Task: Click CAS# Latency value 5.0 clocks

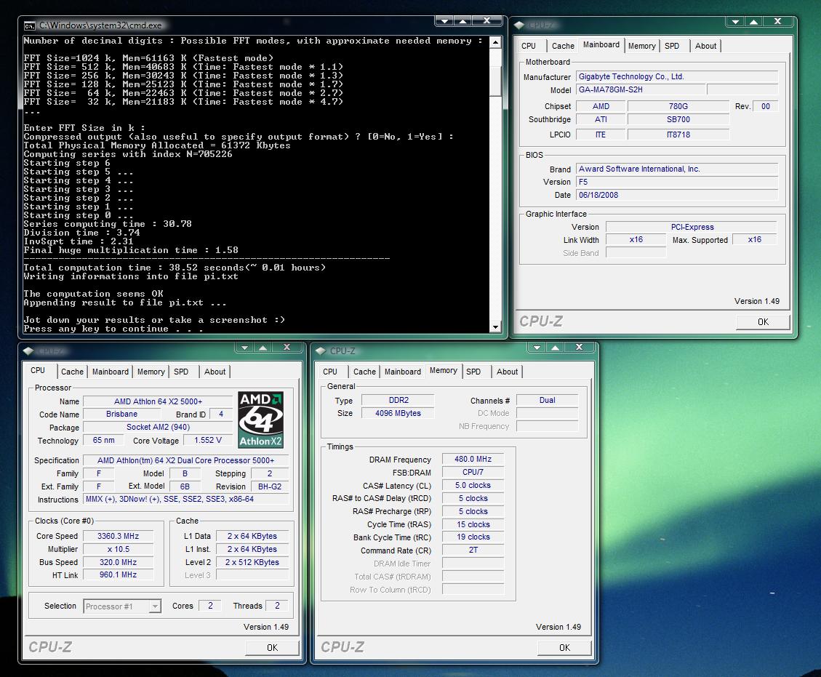Action: [x=473, y=485]
